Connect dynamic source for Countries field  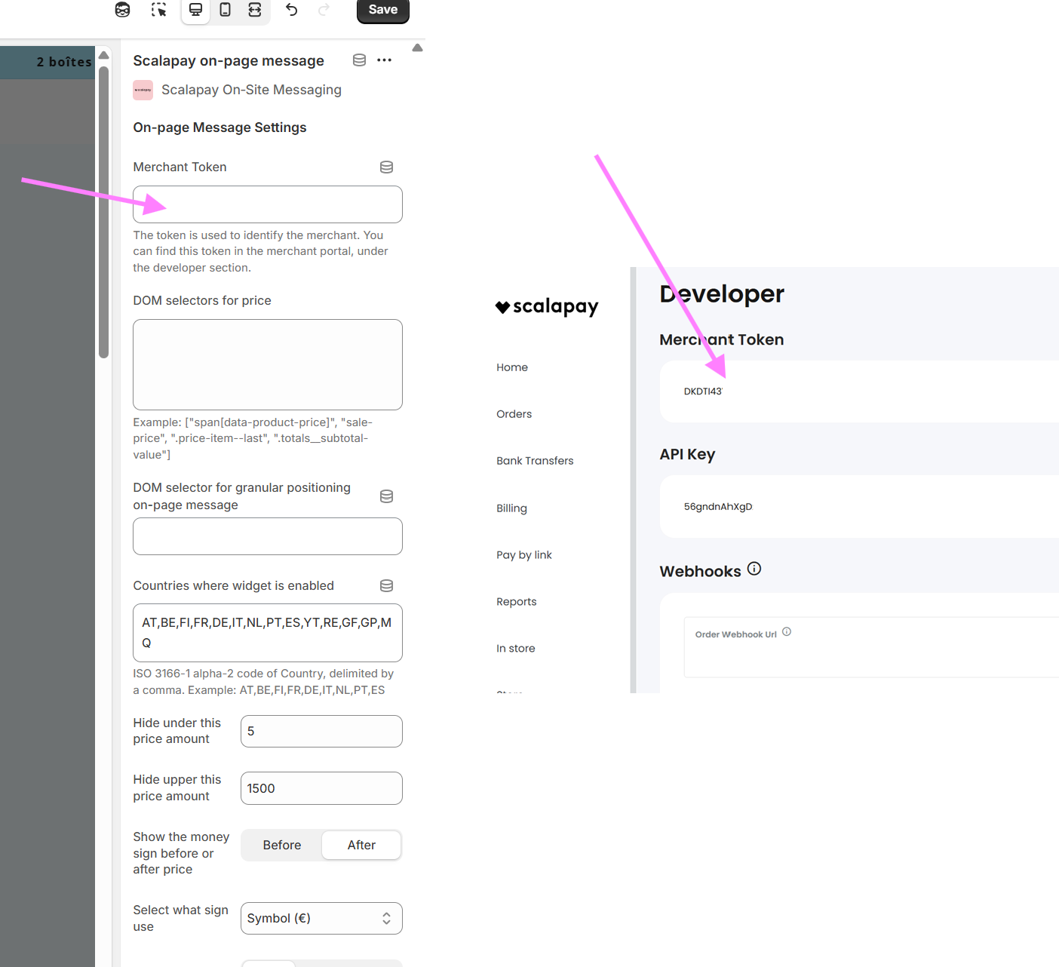point(386,586)
